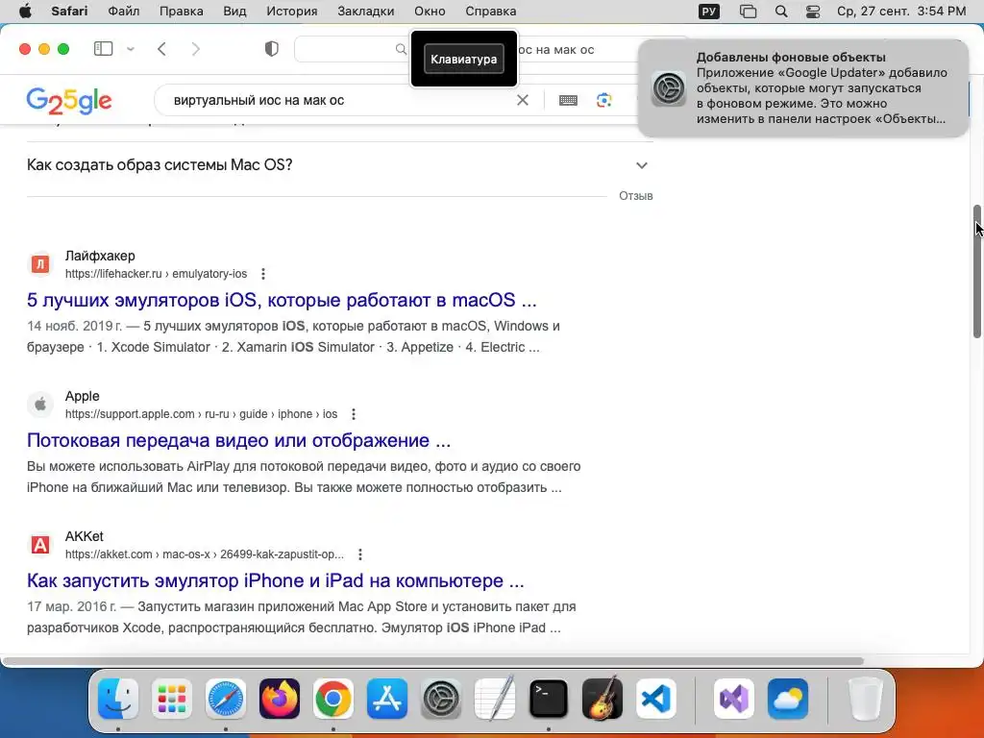Open TextEdit from the Dock
984x738 pixels.
pos(495,700)
